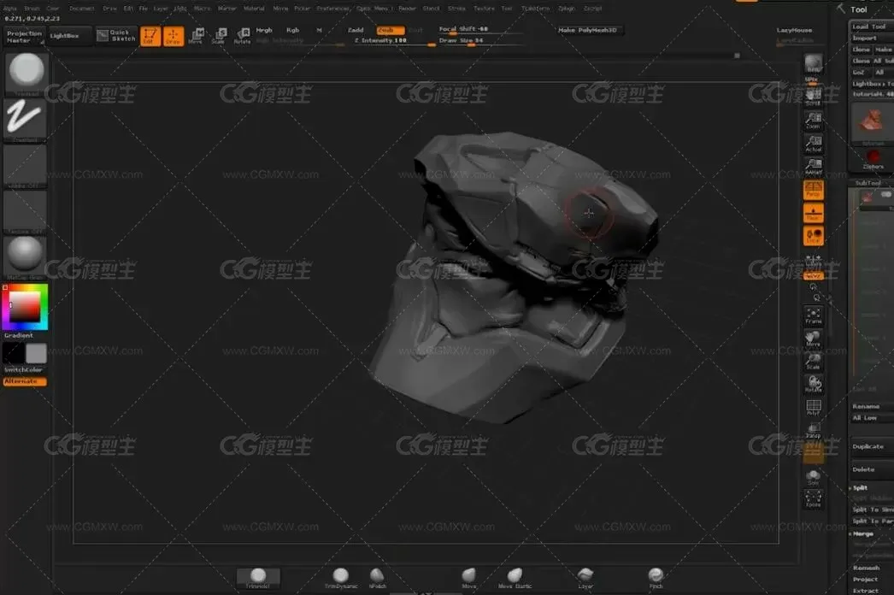The width and height of the screenshot is (894, 595).
Task: Toggle Rgb paint mode
Action: click(292, 30)
